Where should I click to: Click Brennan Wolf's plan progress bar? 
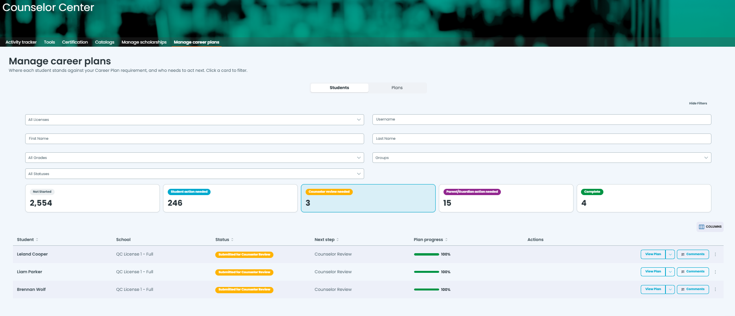tap(427, 289)
